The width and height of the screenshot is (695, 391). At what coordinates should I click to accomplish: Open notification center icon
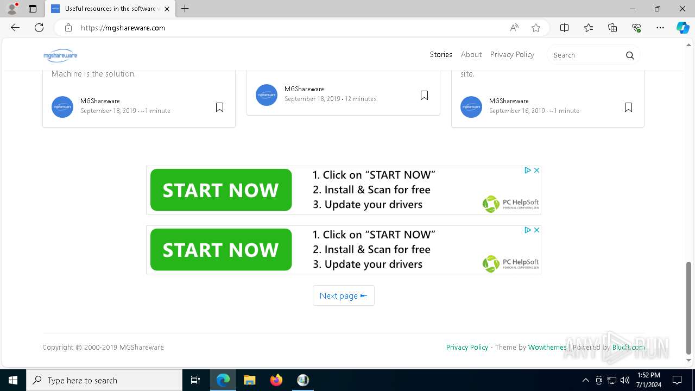pyautogui.click(x=677, y=380)
